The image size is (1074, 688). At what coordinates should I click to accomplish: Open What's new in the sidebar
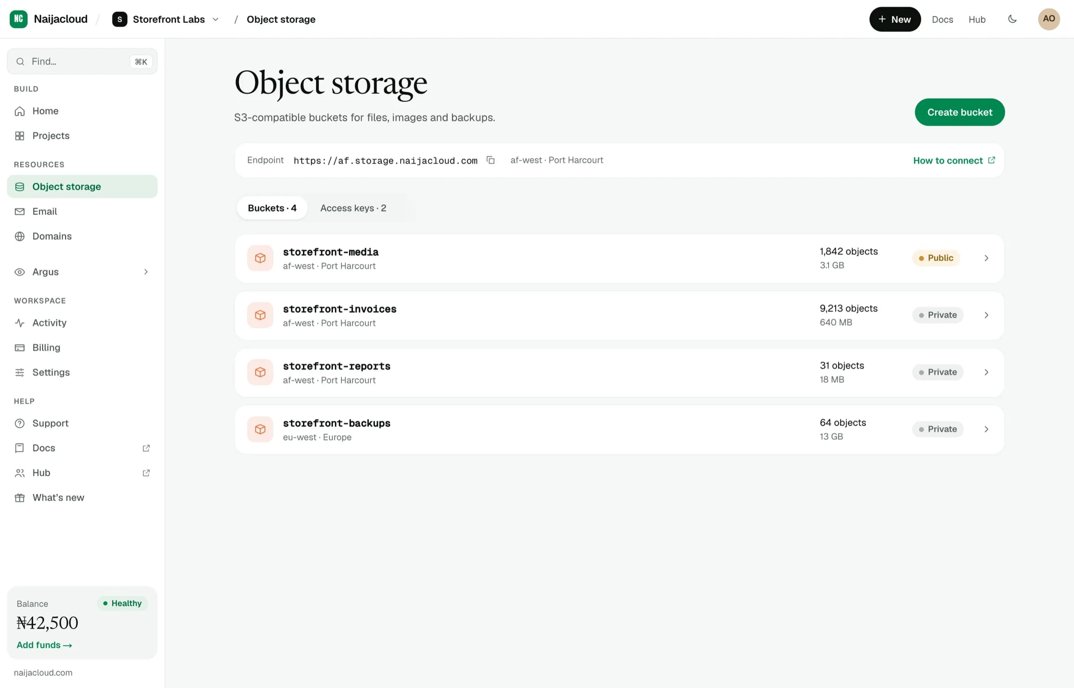82,497
